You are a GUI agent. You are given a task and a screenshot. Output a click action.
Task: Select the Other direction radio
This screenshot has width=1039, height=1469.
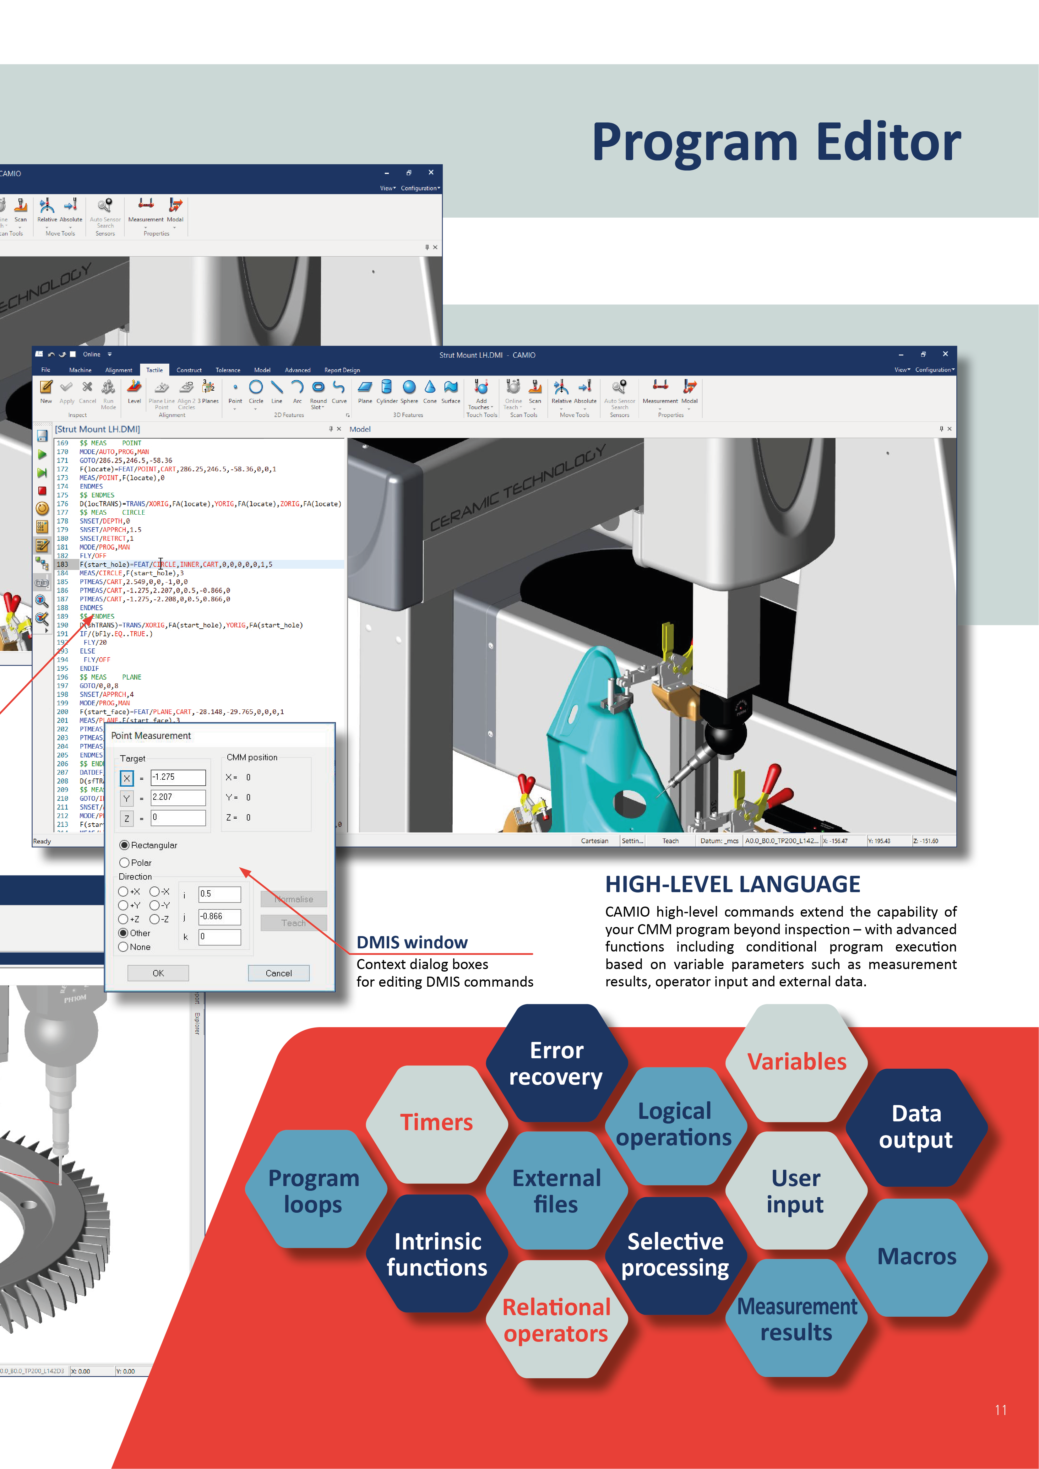point(123,933)
